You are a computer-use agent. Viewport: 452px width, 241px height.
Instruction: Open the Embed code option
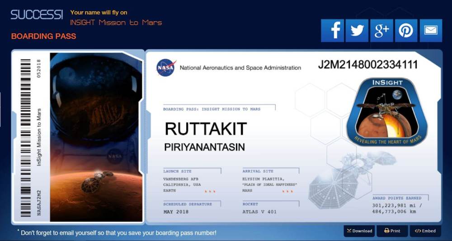point(425,231)
